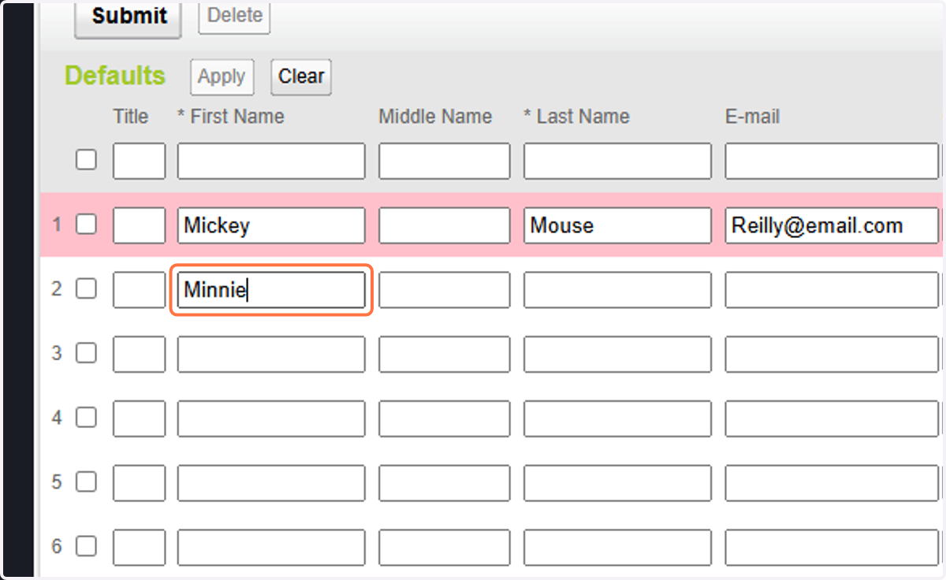The width and height of the screenshot is (946, 580).
Task: Click the "* Last Name" column header
Action: (577, 117)
